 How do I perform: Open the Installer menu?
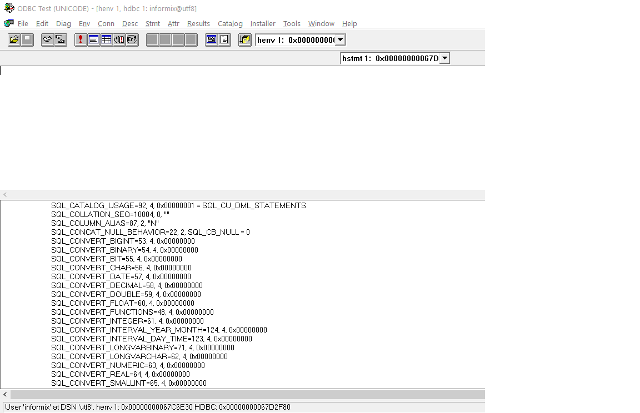point(263,24)
